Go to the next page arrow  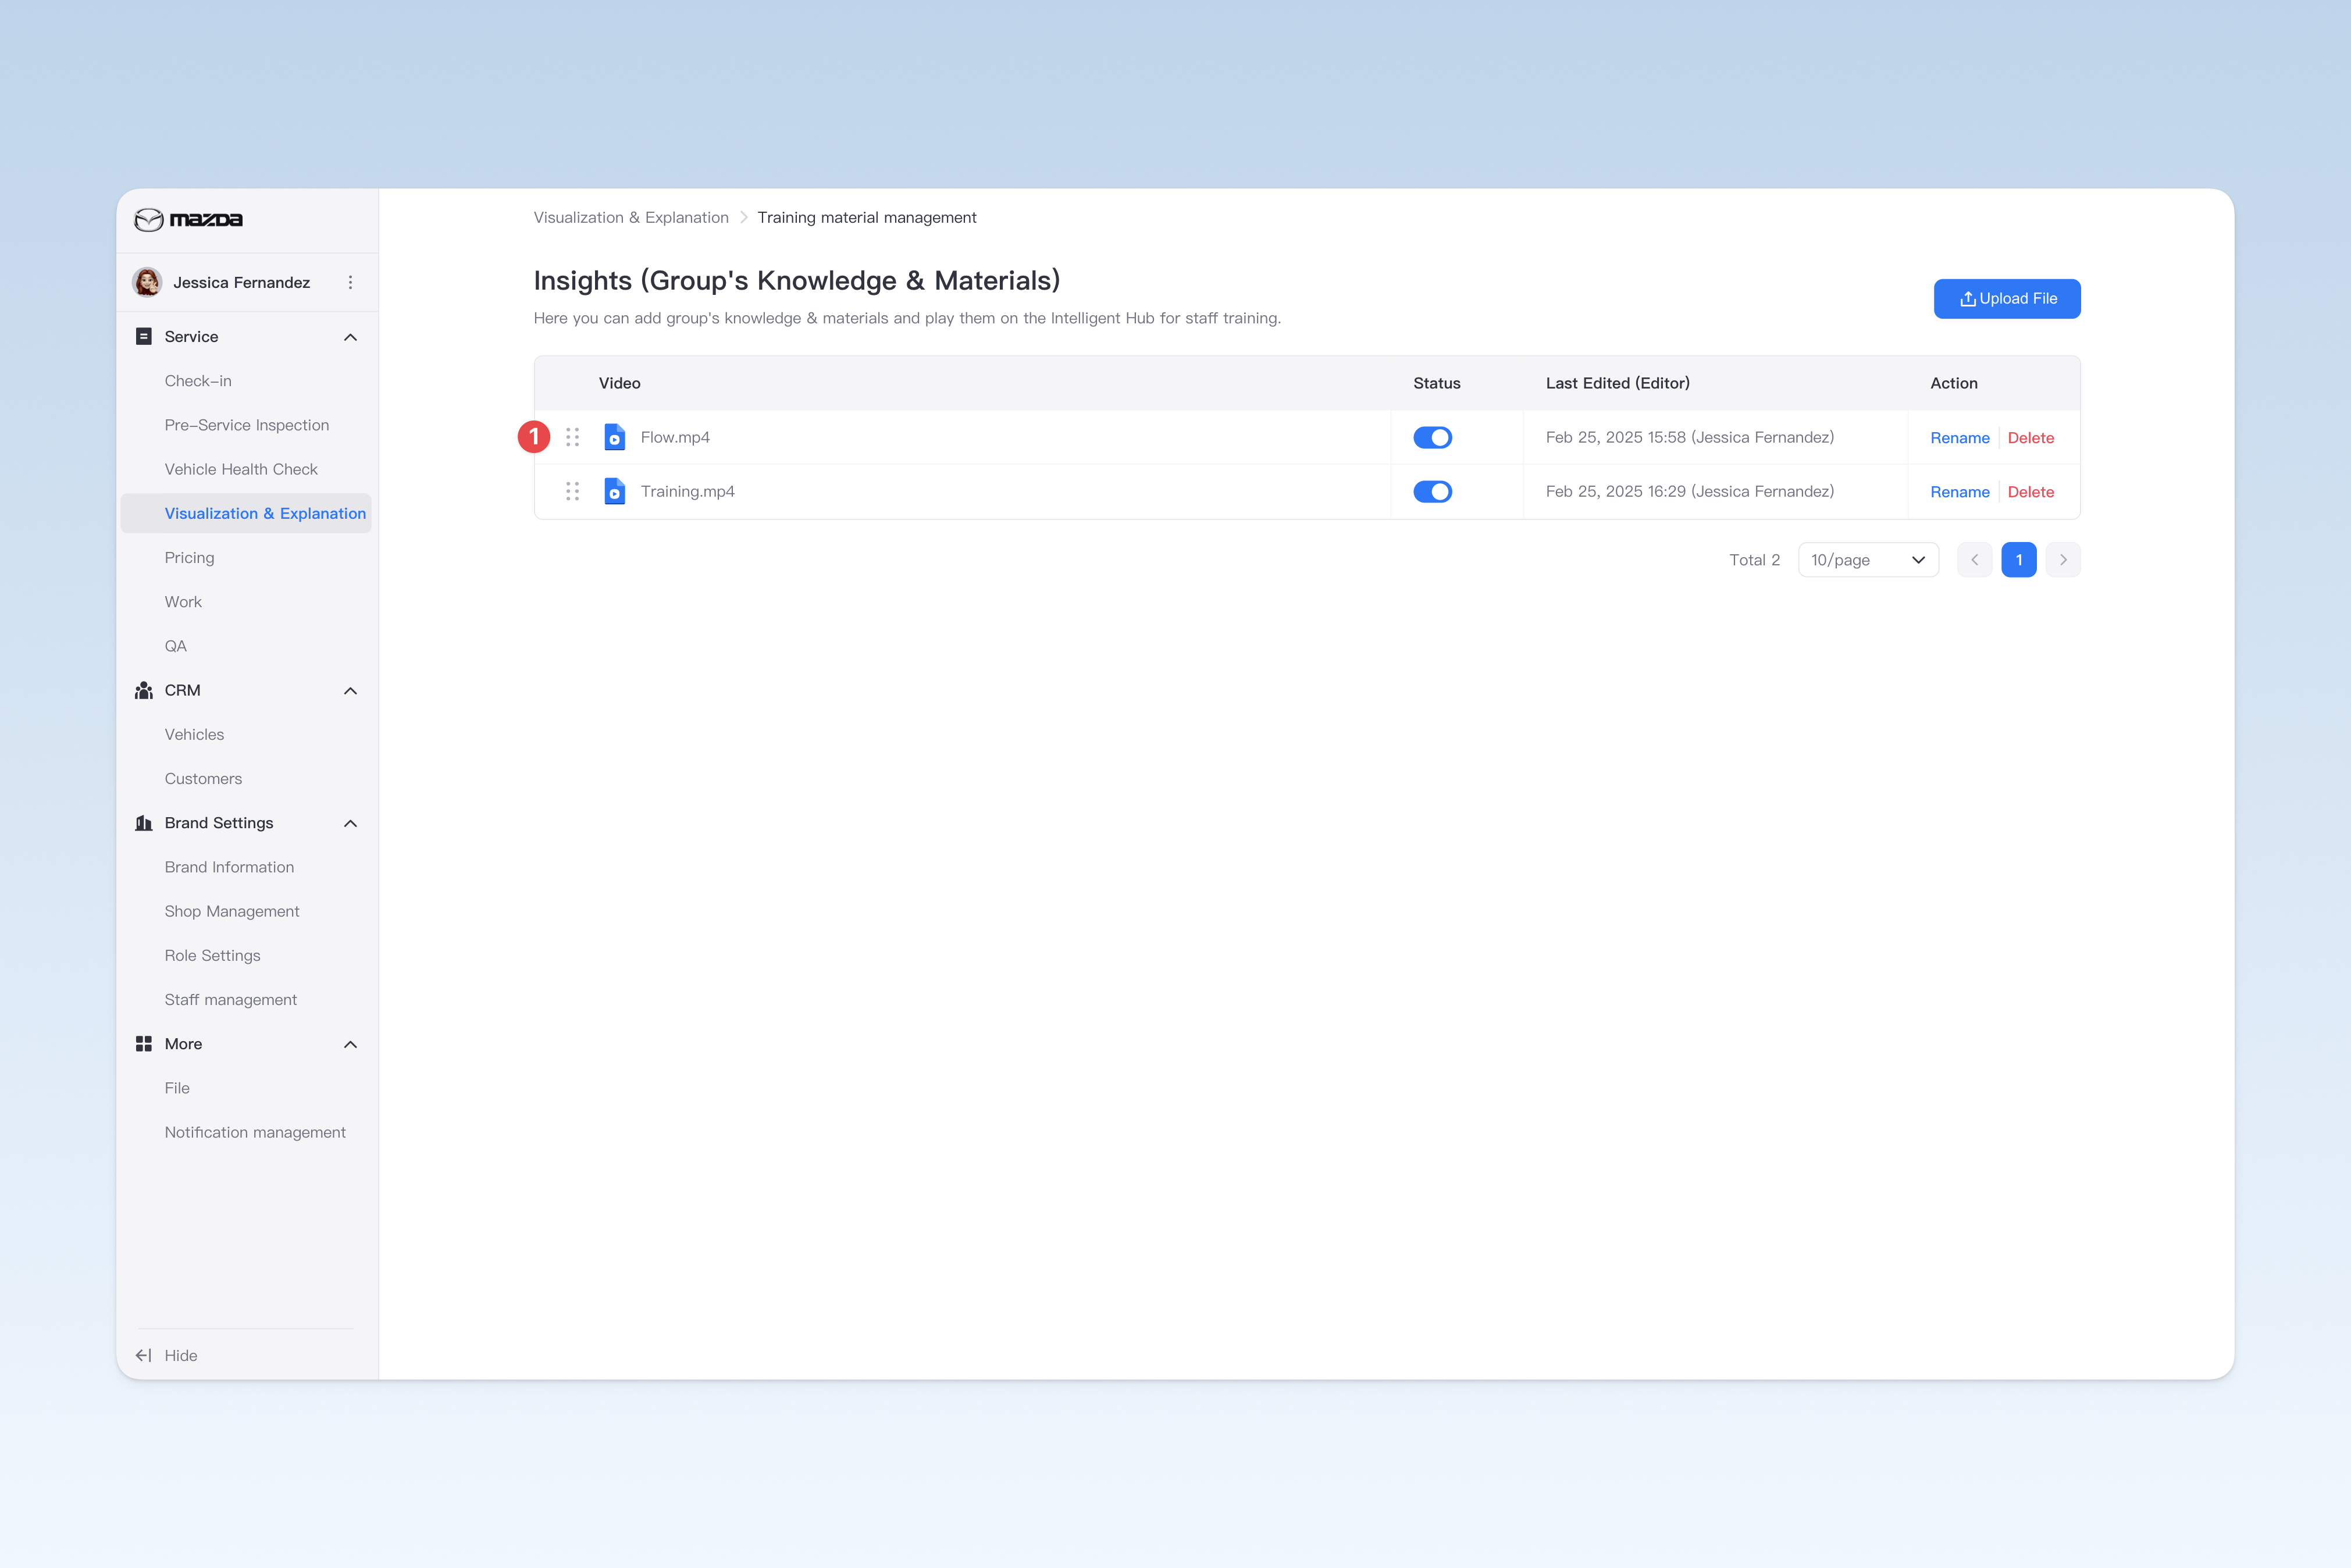pyautogui.click(x=2062, y=560)
